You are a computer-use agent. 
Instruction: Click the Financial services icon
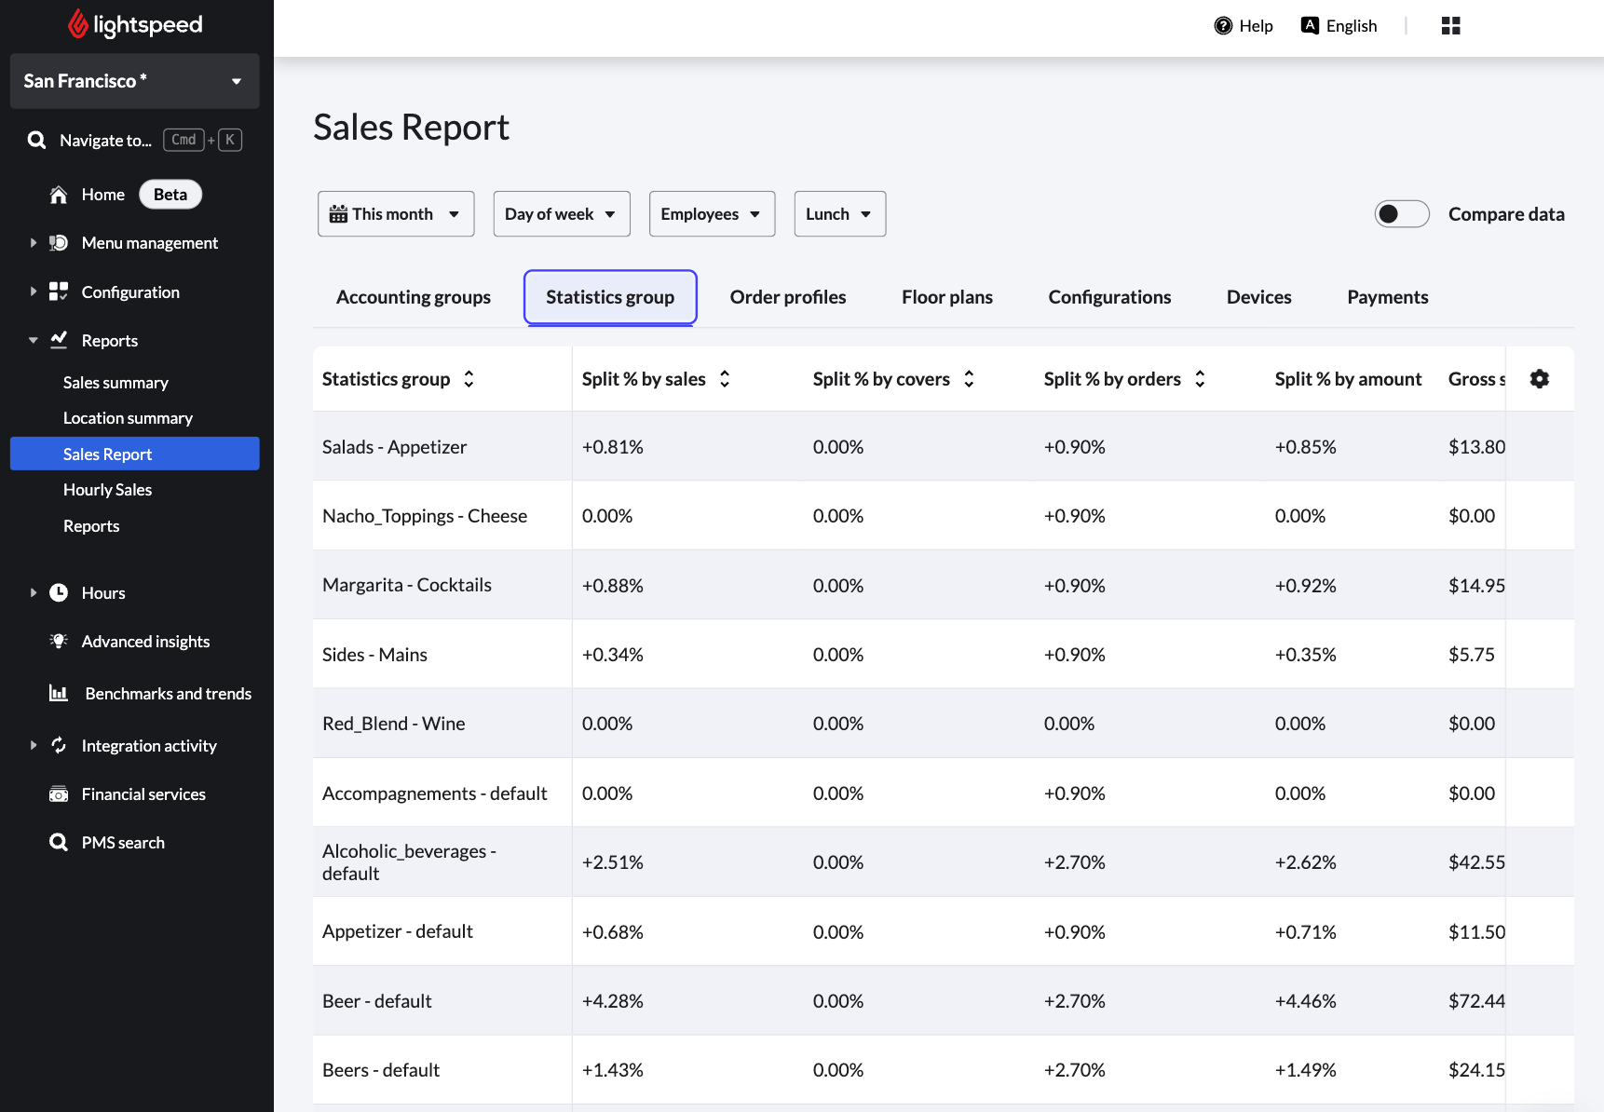click(x=59, y=794)
